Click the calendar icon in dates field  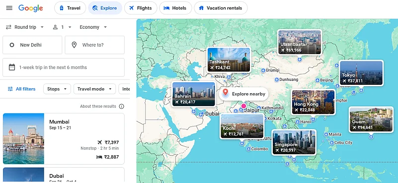click(x=12, y=67)
